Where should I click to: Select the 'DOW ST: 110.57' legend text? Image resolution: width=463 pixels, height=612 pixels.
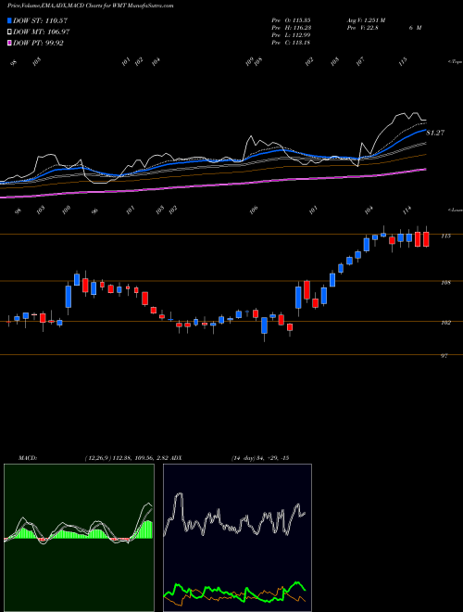pos(41,20)
